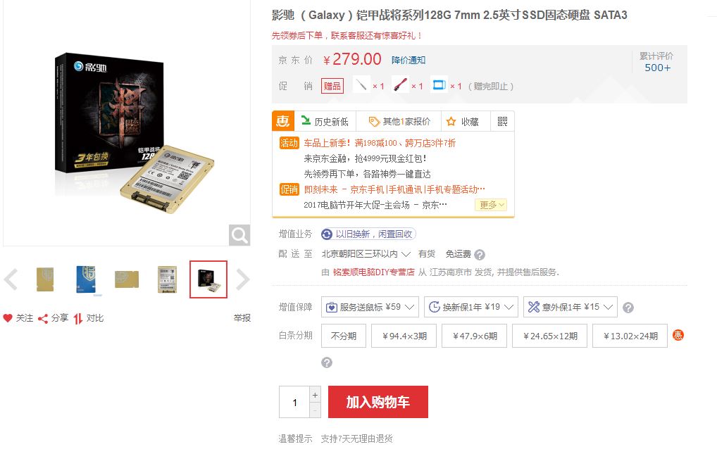Click the quantity plus stepper
The height and width of the screenshot is (454, 717).
pos(315,395)
